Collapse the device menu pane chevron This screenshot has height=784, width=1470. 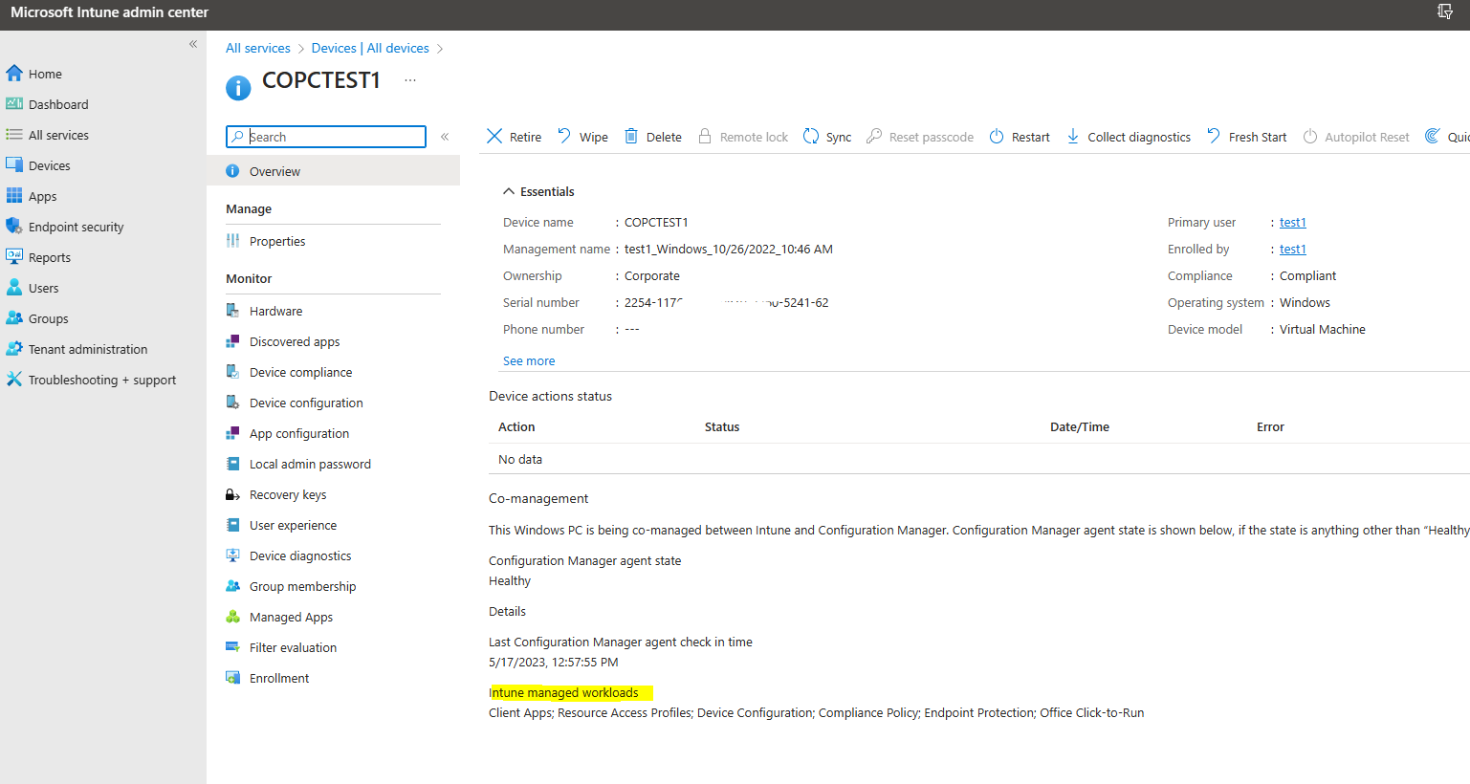(445, 137)
